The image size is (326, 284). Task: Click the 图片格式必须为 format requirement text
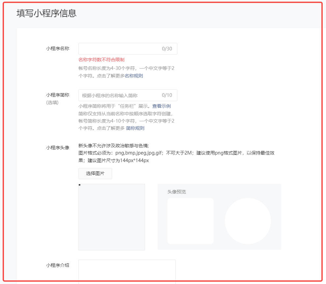pyautogui.click(x=176, y=156)
